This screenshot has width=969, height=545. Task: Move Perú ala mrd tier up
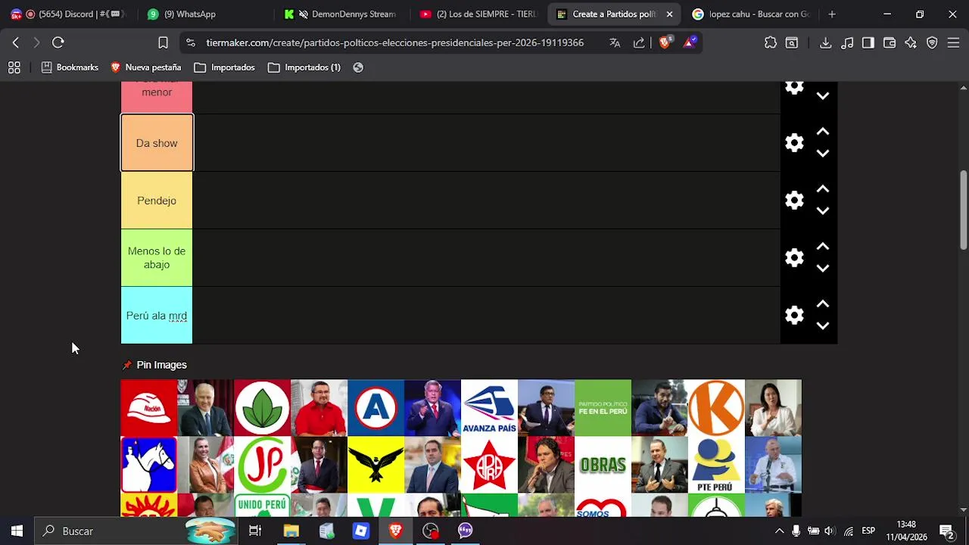pyautogui.click(x=823, y=304)
